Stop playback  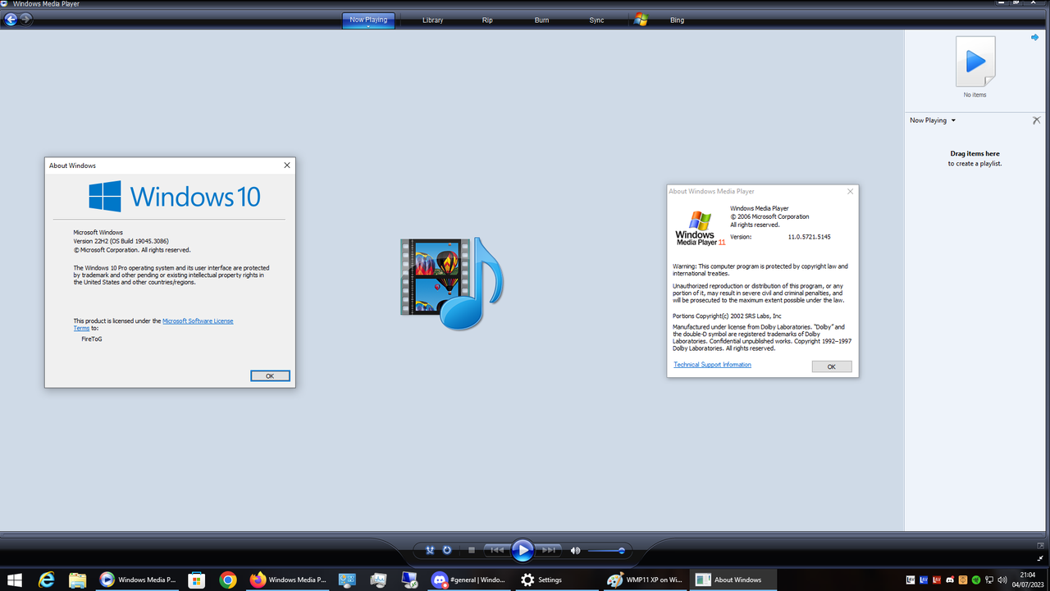pos(472,551)
